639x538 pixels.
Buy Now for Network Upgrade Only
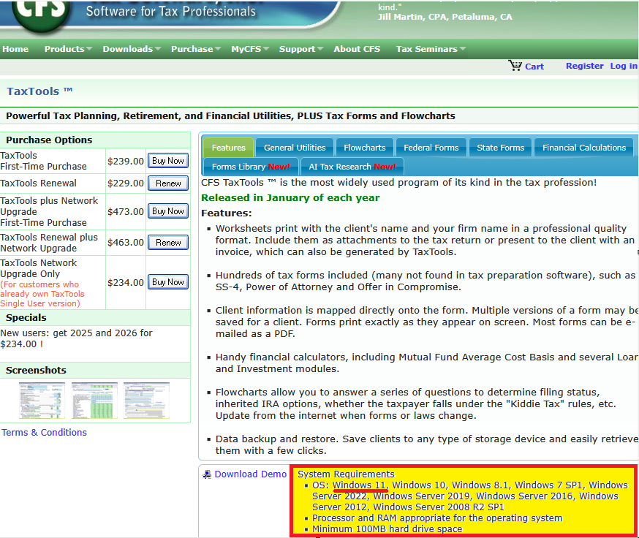coord(168,282)
